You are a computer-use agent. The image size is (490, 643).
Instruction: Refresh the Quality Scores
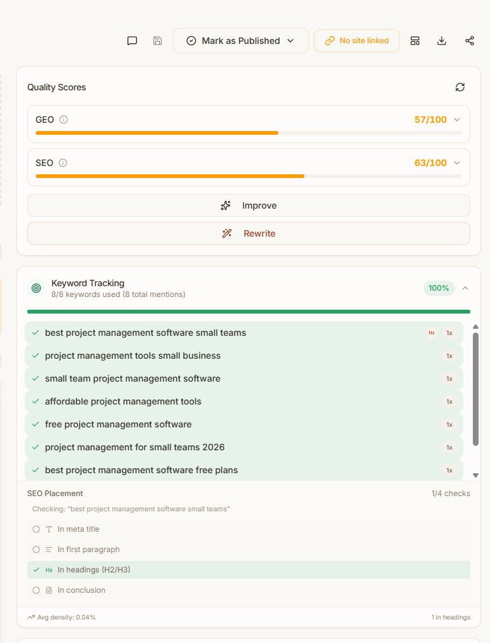pos(459,86)
